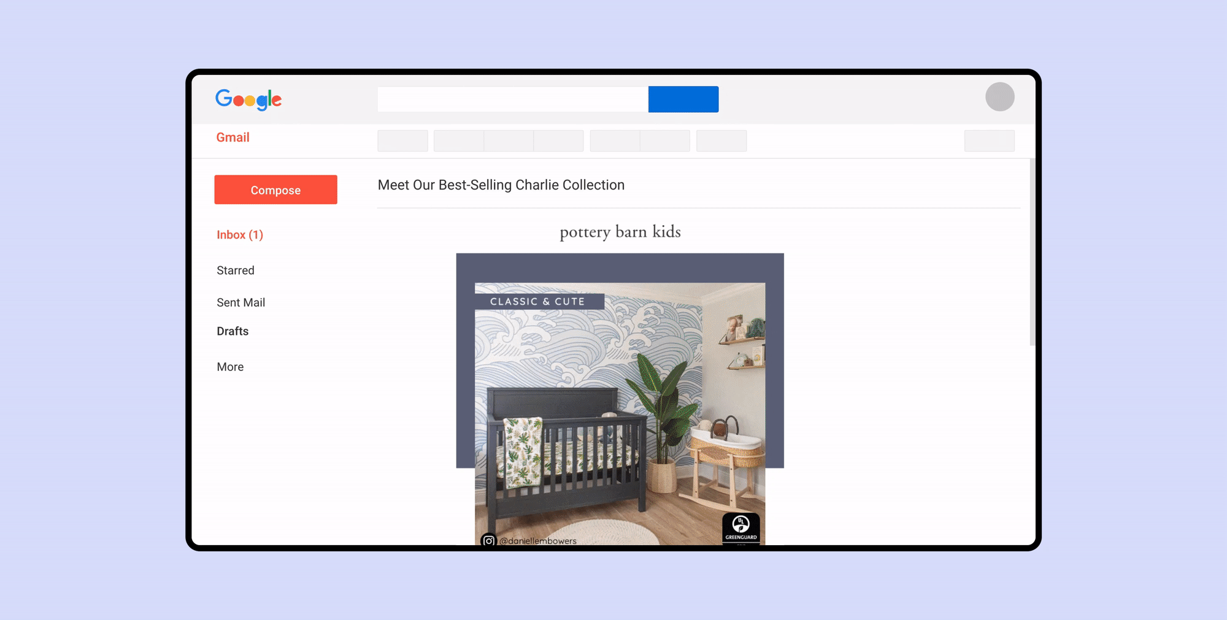Click the CLASSIC & CUTE banner label
1227x620 pixels.
pos(539,302)
